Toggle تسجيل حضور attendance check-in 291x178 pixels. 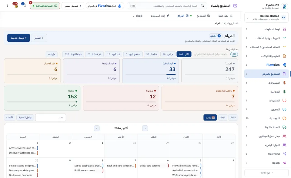click(73, 6)
